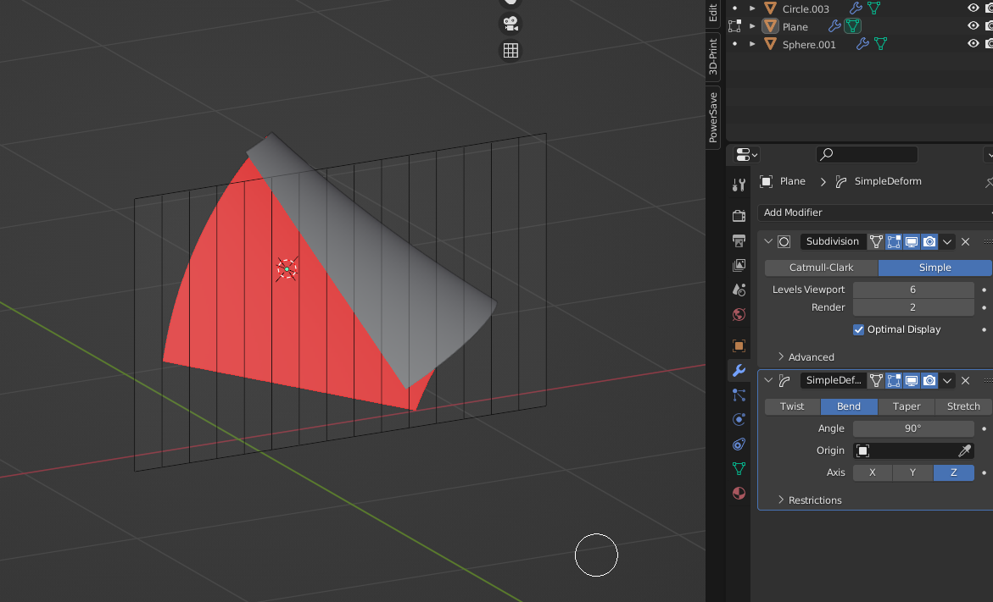Switch orthographic perspective grid icon
993x602 pixels.
tap(510, 51)
